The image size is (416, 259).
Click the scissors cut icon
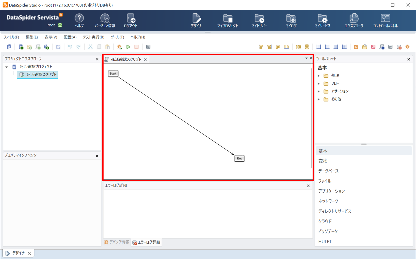click(90, 47)
